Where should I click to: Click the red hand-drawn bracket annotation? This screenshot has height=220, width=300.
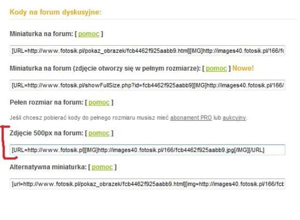(7, 142)
